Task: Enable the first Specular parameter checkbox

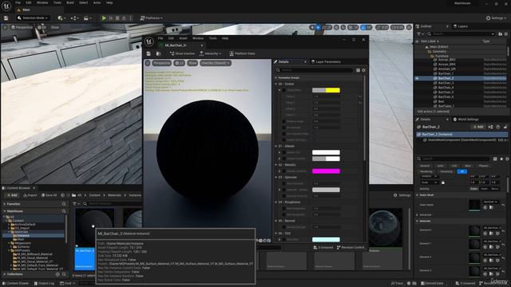Action: 284,184
